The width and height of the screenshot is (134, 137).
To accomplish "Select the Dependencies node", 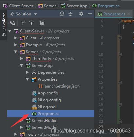I will click(x=51, y=72).
